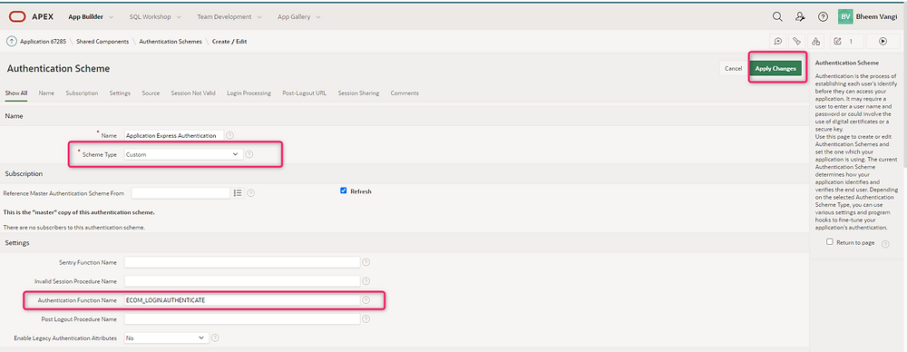Run the application with play icon

pyautogui.click(x=883, y=41)
